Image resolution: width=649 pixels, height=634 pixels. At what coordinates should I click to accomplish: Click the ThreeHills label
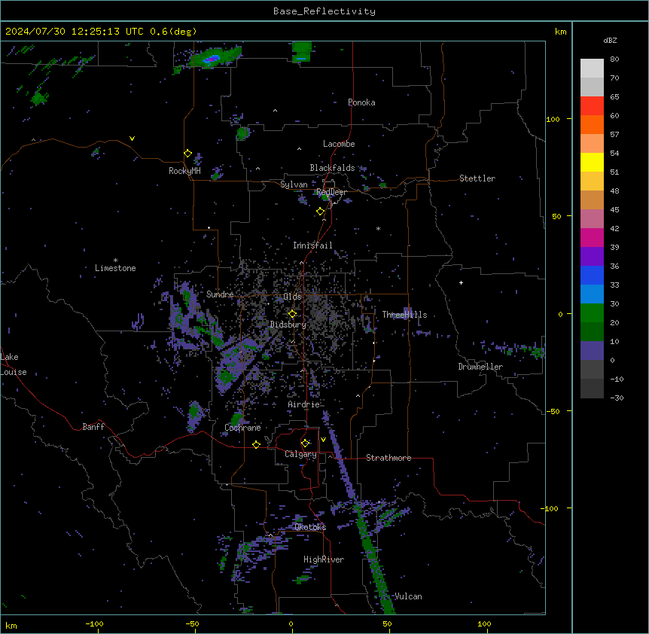[x=404, y=315]
